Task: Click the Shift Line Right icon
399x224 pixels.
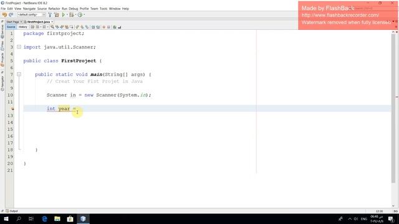Action: [x=98, y=27]
